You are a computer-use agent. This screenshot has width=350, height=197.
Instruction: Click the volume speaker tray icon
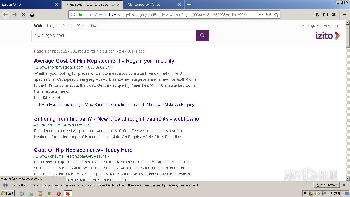click(317, 193)
